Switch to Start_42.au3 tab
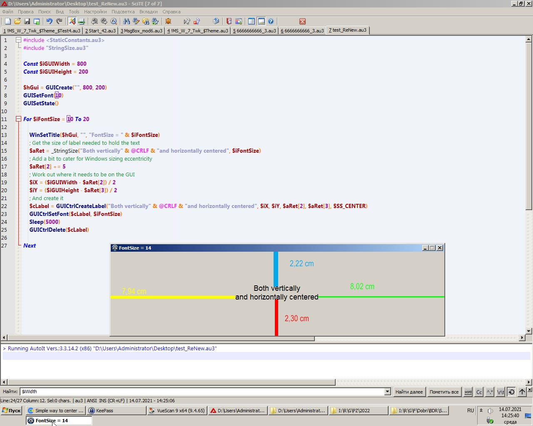The image size is (533, 426). point(100,31)
